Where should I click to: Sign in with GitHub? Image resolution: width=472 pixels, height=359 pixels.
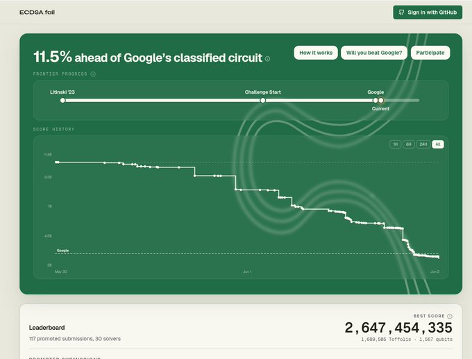tap(428, 12)
